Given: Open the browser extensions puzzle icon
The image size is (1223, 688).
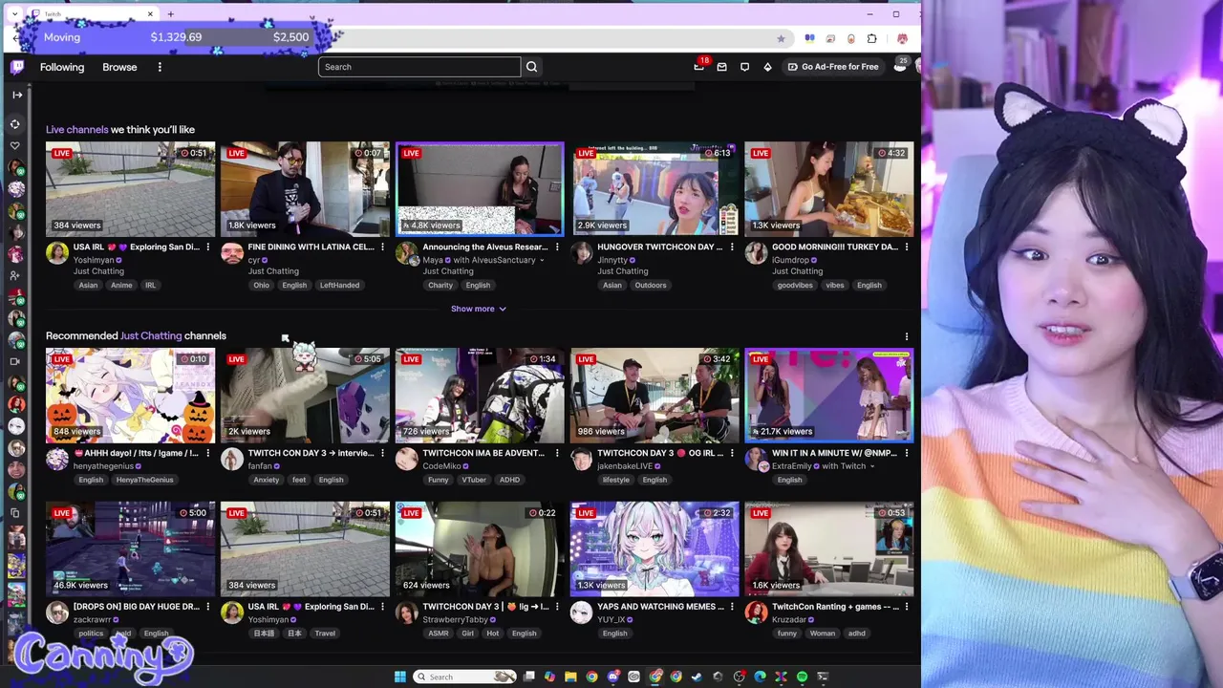Looking at the screenshot, I should [871, 38].
